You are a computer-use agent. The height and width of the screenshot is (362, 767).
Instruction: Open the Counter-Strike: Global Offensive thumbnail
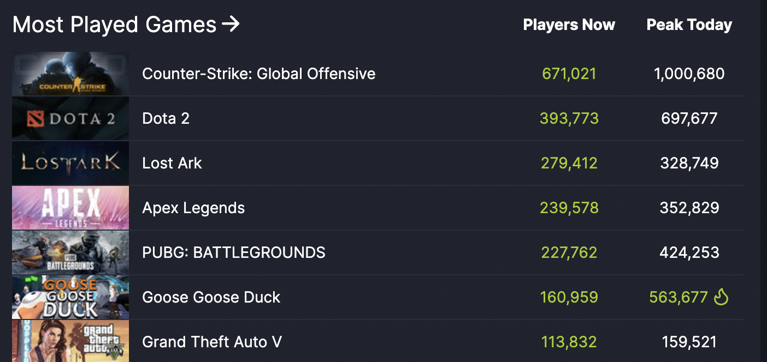70,74
